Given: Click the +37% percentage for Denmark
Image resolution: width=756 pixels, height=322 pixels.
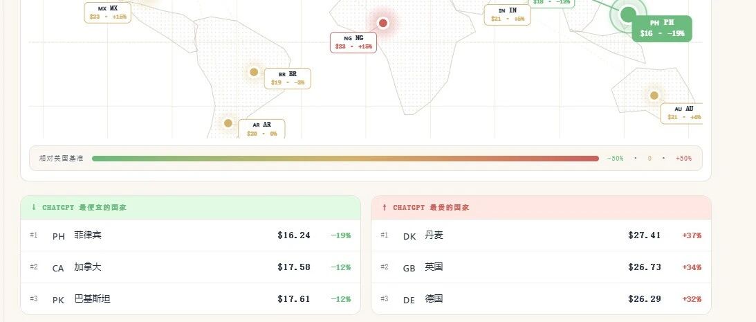Looking at the screenshot, I should (692, 235).
